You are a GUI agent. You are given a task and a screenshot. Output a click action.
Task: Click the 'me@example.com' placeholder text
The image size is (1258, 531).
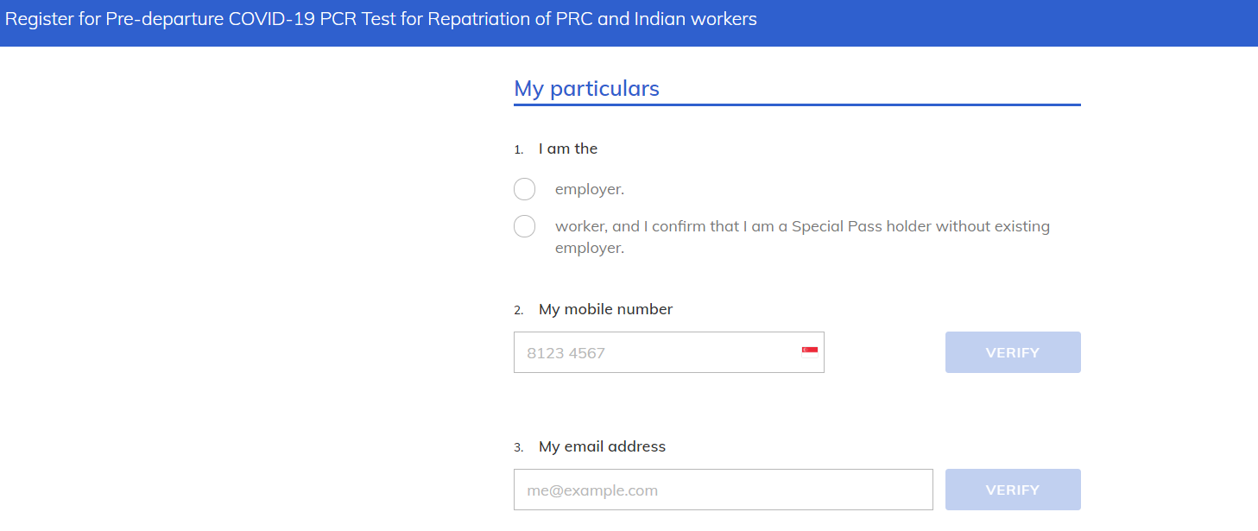point(591,490)
